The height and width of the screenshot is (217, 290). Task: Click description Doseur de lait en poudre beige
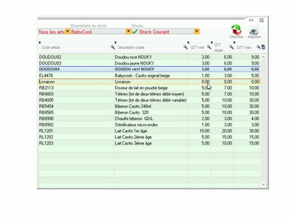click(x=141, y=88)
